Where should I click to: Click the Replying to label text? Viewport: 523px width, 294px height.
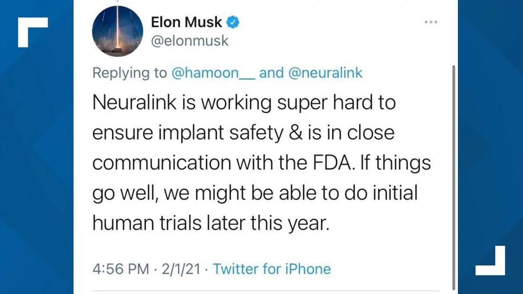[128, 72]
